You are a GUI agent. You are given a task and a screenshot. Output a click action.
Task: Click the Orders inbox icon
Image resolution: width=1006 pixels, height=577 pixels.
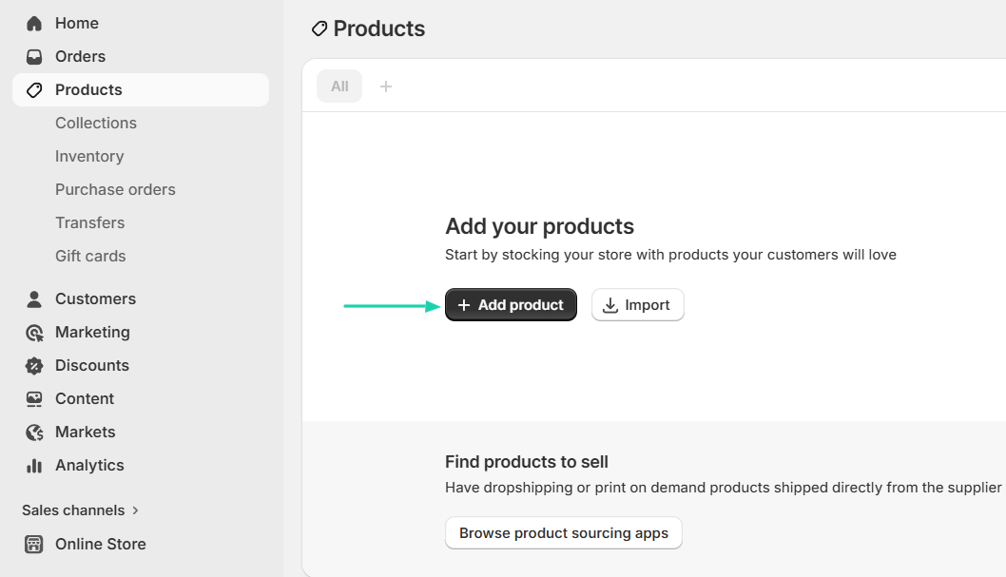34,56
